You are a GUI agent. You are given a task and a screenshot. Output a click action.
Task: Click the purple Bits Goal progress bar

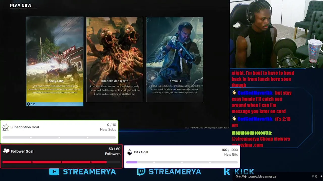(182, 162)
